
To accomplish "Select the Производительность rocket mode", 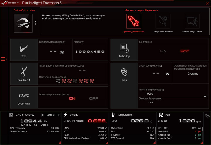I will [134, 21].
